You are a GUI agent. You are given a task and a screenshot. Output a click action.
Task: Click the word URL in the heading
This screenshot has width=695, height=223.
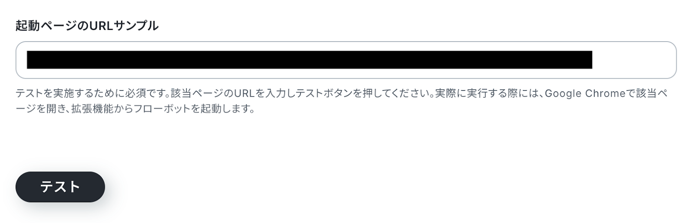pyautogui.click(x=101, y=26)
